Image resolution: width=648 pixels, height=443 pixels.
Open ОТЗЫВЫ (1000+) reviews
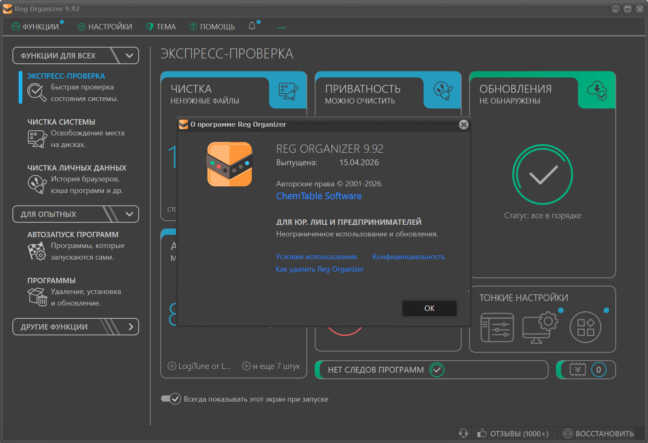[513, 433]
